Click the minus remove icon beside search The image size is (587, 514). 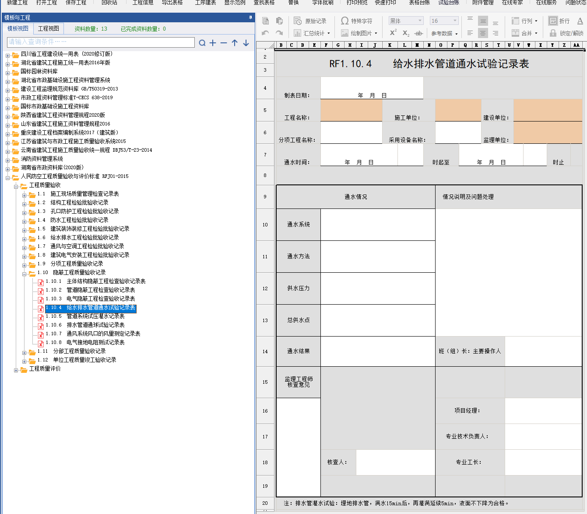224,43
